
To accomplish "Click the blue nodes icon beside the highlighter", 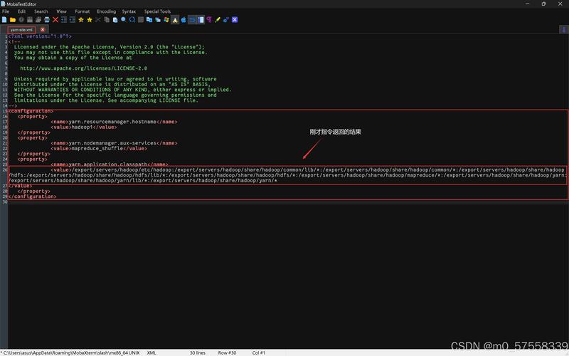I will (x=226, y=20).
